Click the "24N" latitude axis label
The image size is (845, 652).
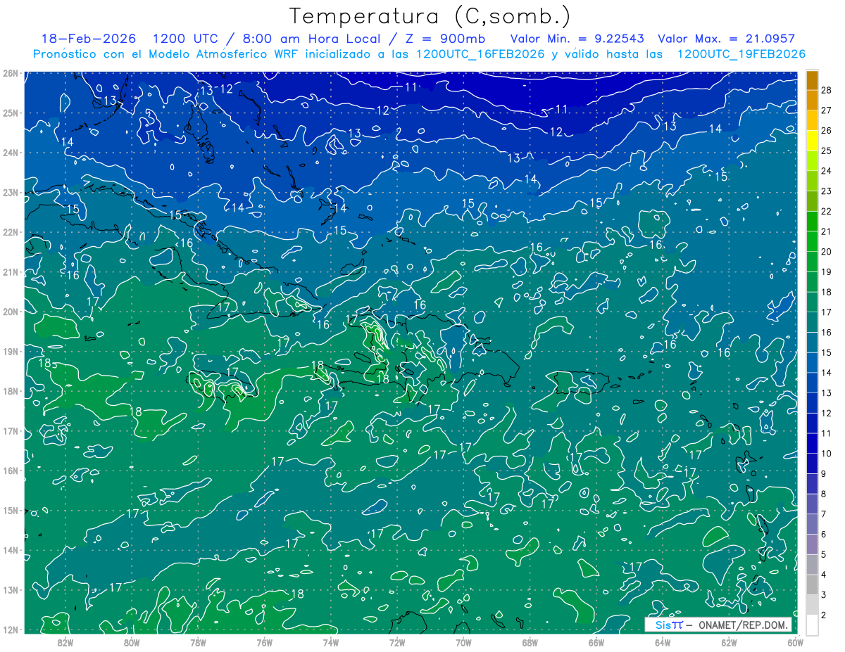click(x=11, y=153)
